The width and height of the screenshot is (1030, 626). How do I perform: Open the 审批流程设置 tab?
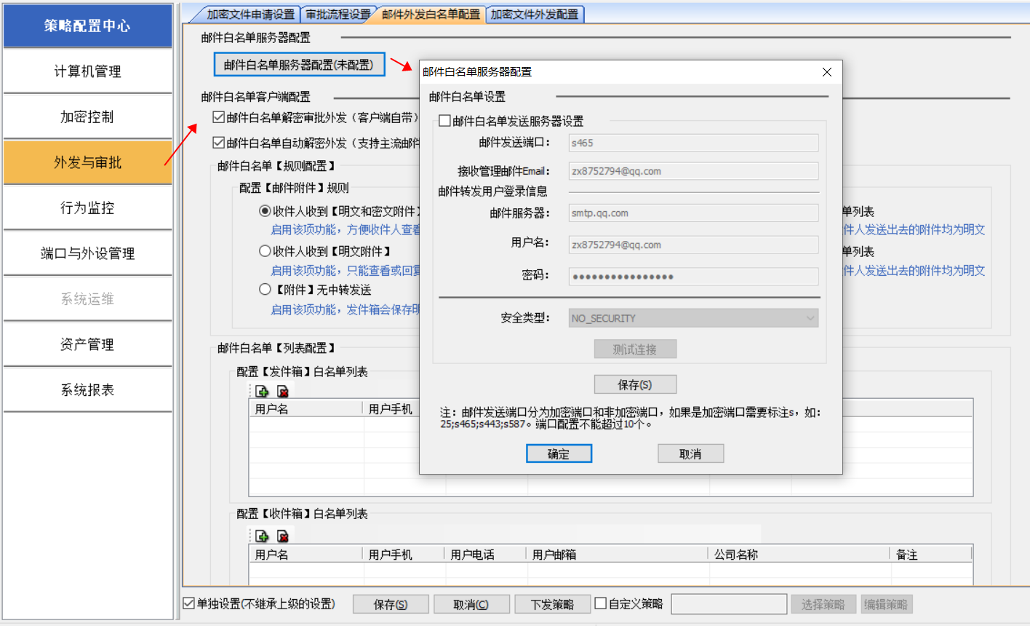tap(338, 15)
